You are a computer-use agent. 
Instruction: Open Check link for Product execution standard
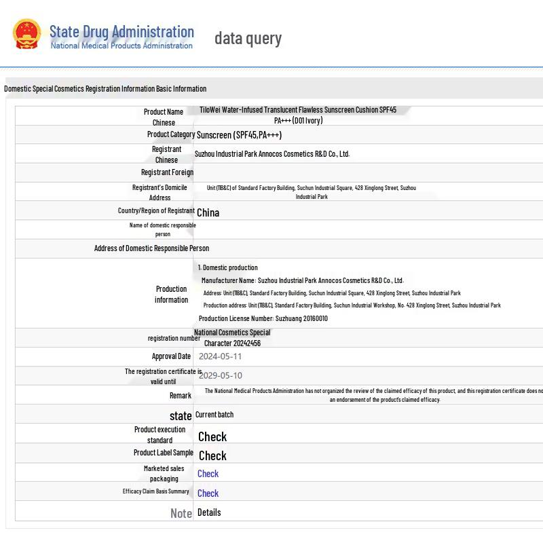212,436
